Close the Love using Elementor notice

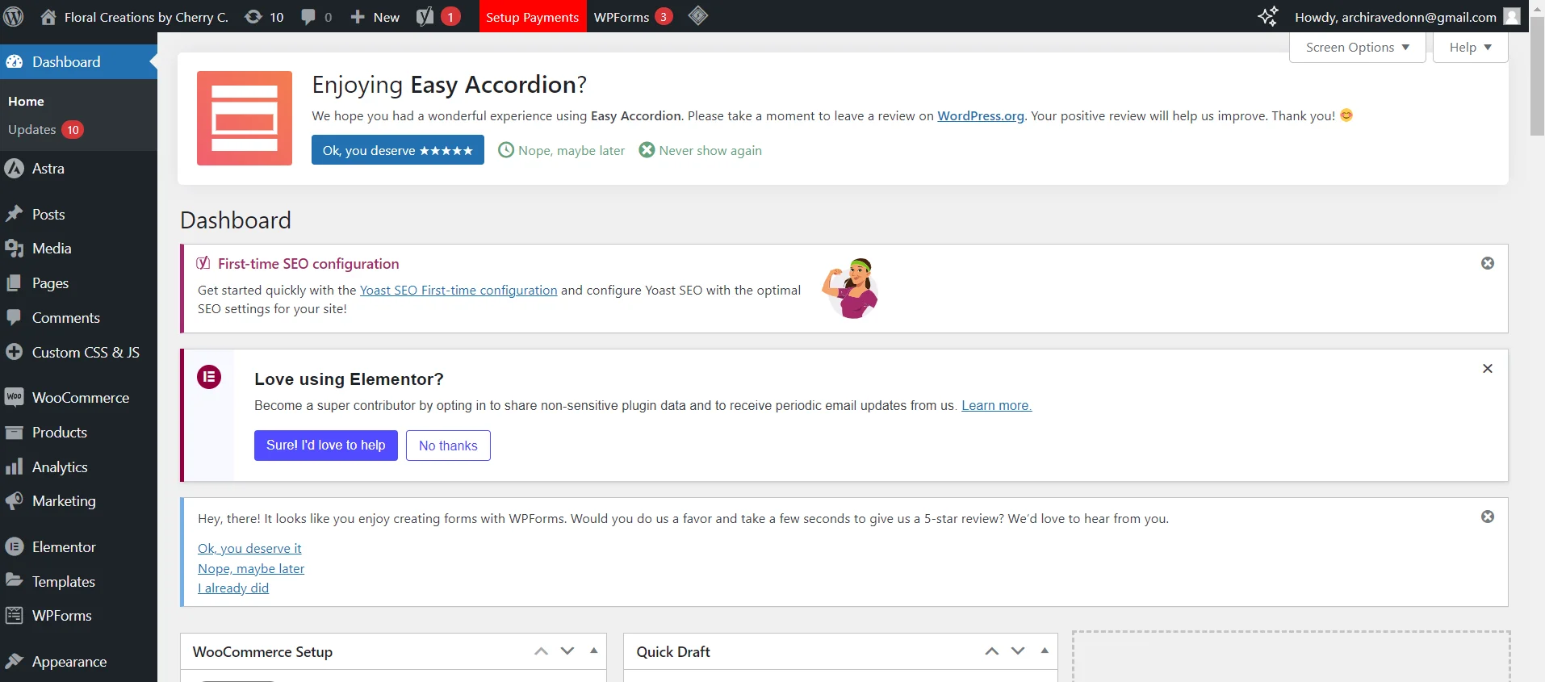point(1488,368)
